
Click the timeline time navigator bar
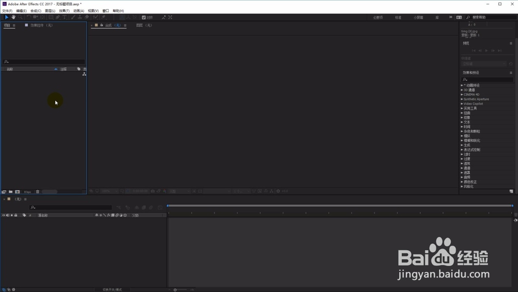(x=340, y=206)
